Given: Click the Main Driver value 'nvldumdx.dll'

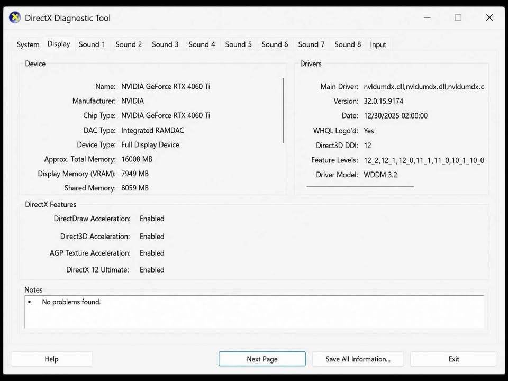Looking at the screenshot, I should (424, 87).
